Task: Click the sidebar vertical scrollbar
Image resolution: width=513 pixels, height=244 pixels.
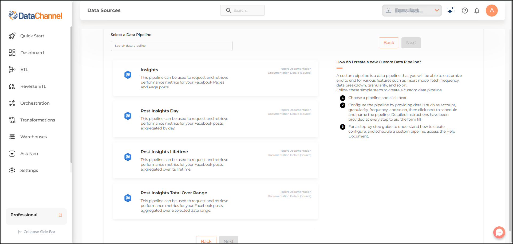Action: [x=71, y=95]
